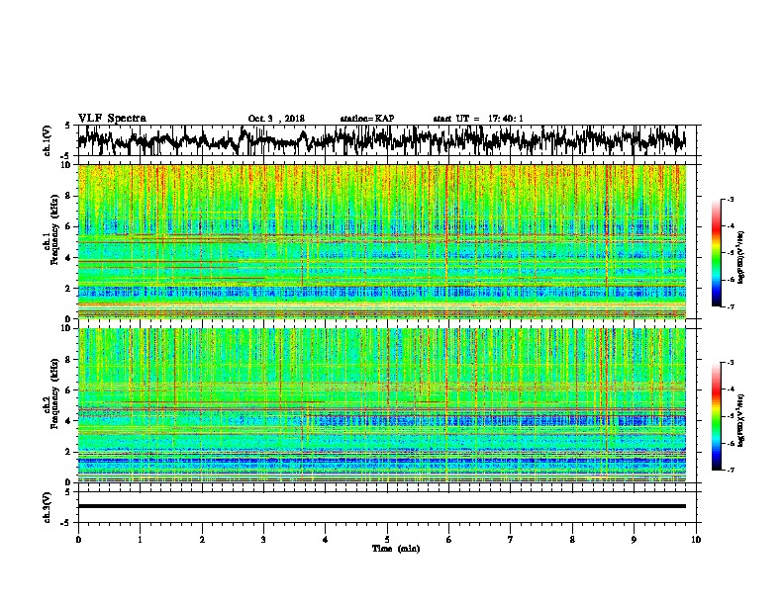
Task: Click the ch.2 color bar log(PSD) unit label
Action: [x=741, y=420]
